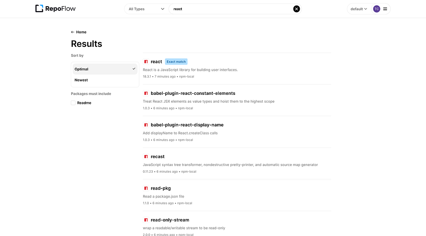Image resolution: width=426 pixels, height=236 pixels.
Task: Go back to Home link
Action: point(81,32)
